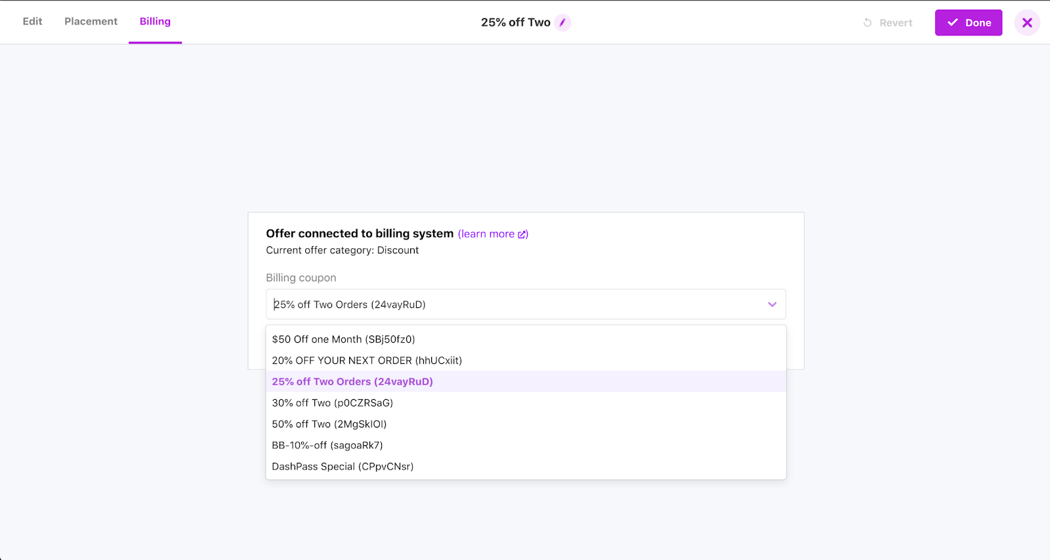Click the Revert button

[x=888, y=23]
